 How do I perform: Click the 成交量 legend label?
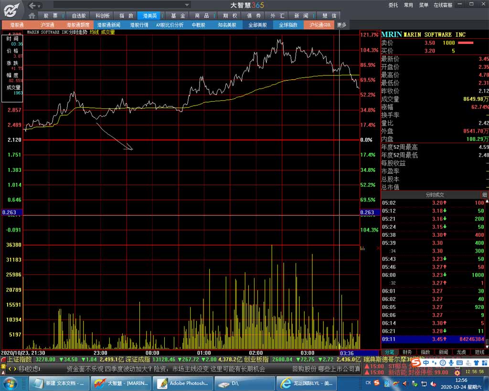pos(108,32)
